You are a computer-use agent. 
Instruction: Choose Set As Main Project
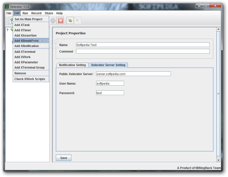coord(31,19)
